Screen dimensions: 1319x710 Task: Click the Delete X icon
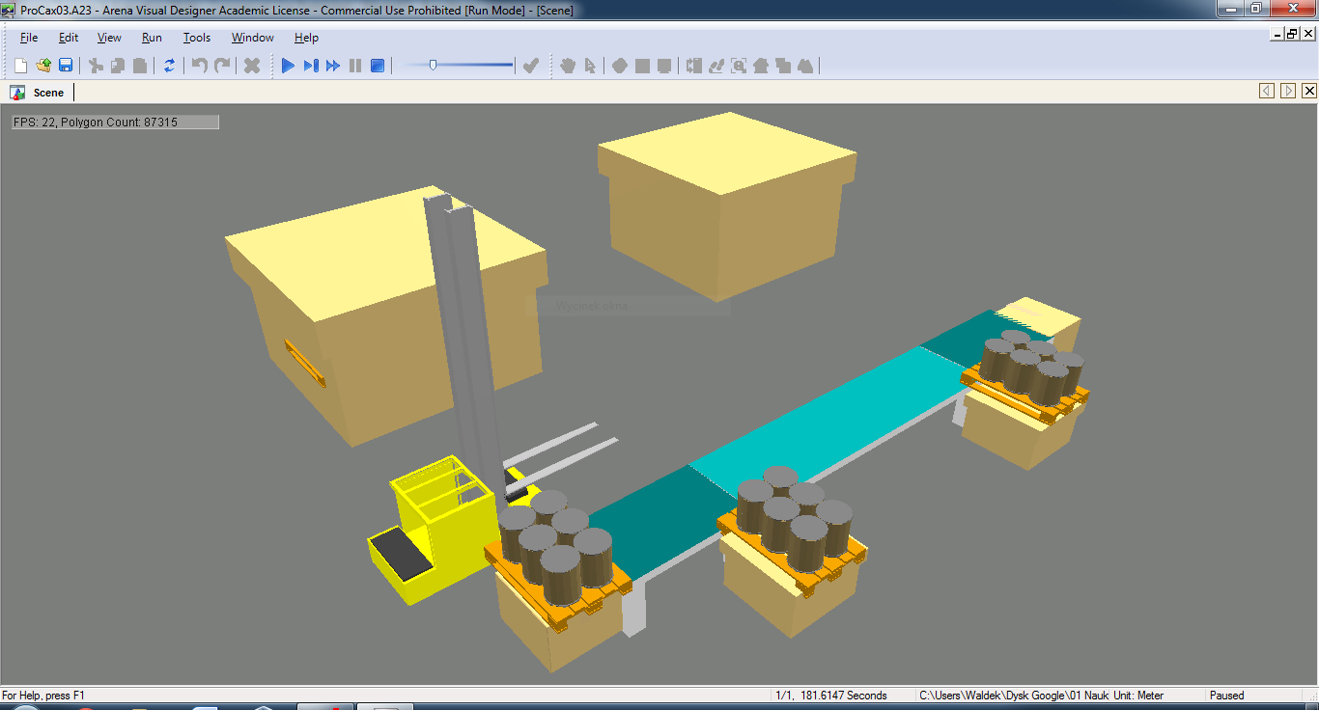(252, 66)
